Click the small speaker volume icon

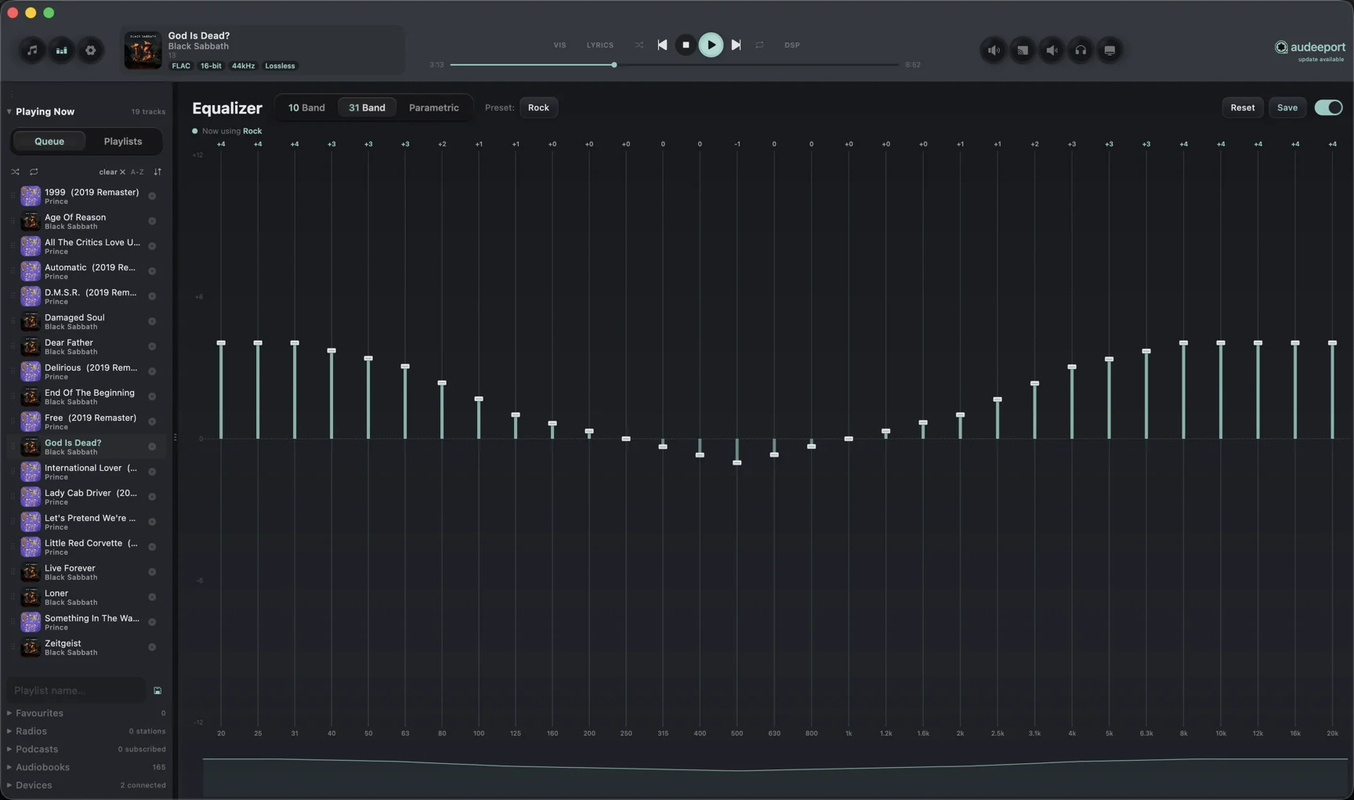(x=1052, y=50)
